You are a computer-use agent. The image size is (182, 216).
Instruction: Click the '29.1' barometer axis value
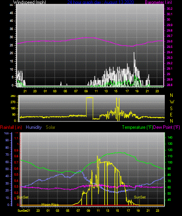[170, 68]
